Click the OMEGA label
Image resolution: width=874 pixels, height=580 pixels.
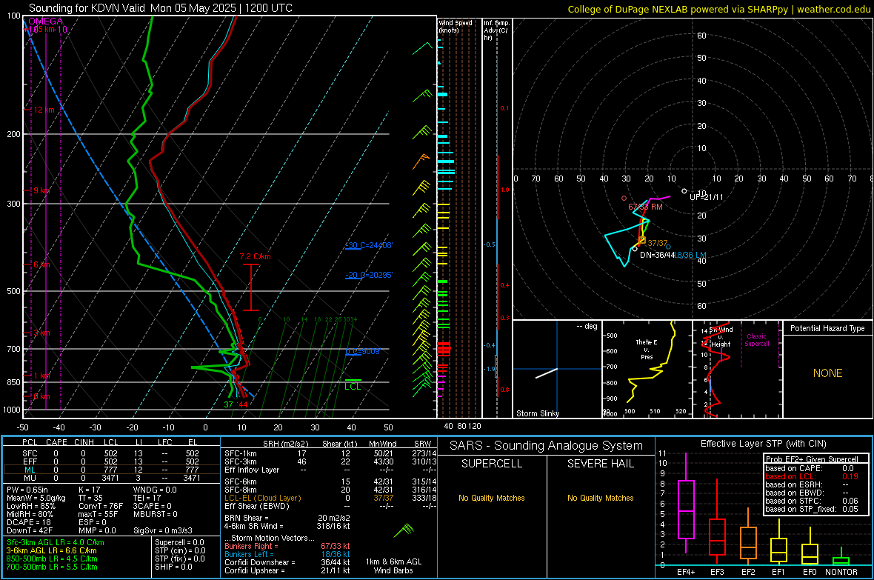coord(45,21)
